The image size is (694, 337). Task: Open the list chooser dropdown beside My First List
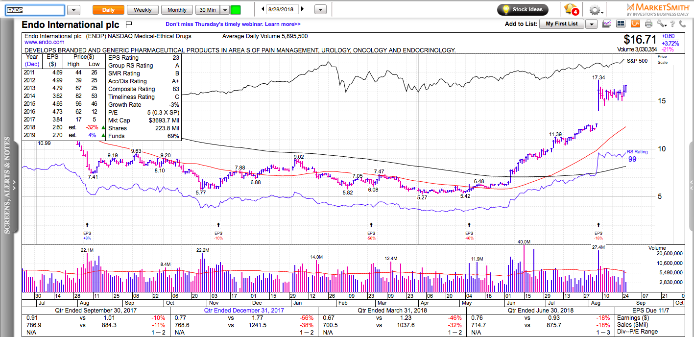pos(591,24)
